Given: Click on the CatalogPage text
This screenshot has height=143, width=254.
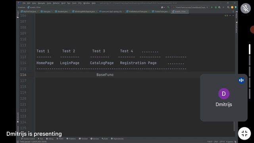Looking at the screenshot, I should click(x=102, y=63).
